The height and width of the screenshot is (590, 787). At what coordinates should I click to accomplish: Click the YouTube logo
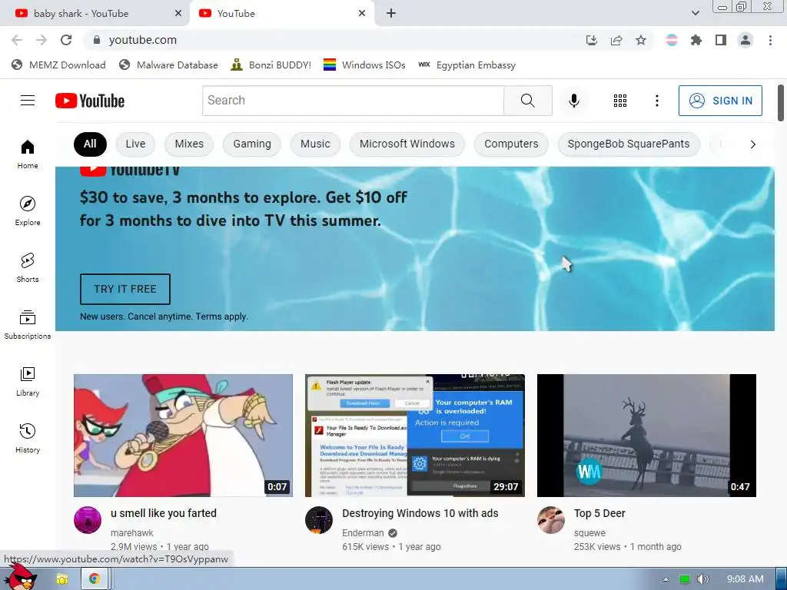[90, 101]
